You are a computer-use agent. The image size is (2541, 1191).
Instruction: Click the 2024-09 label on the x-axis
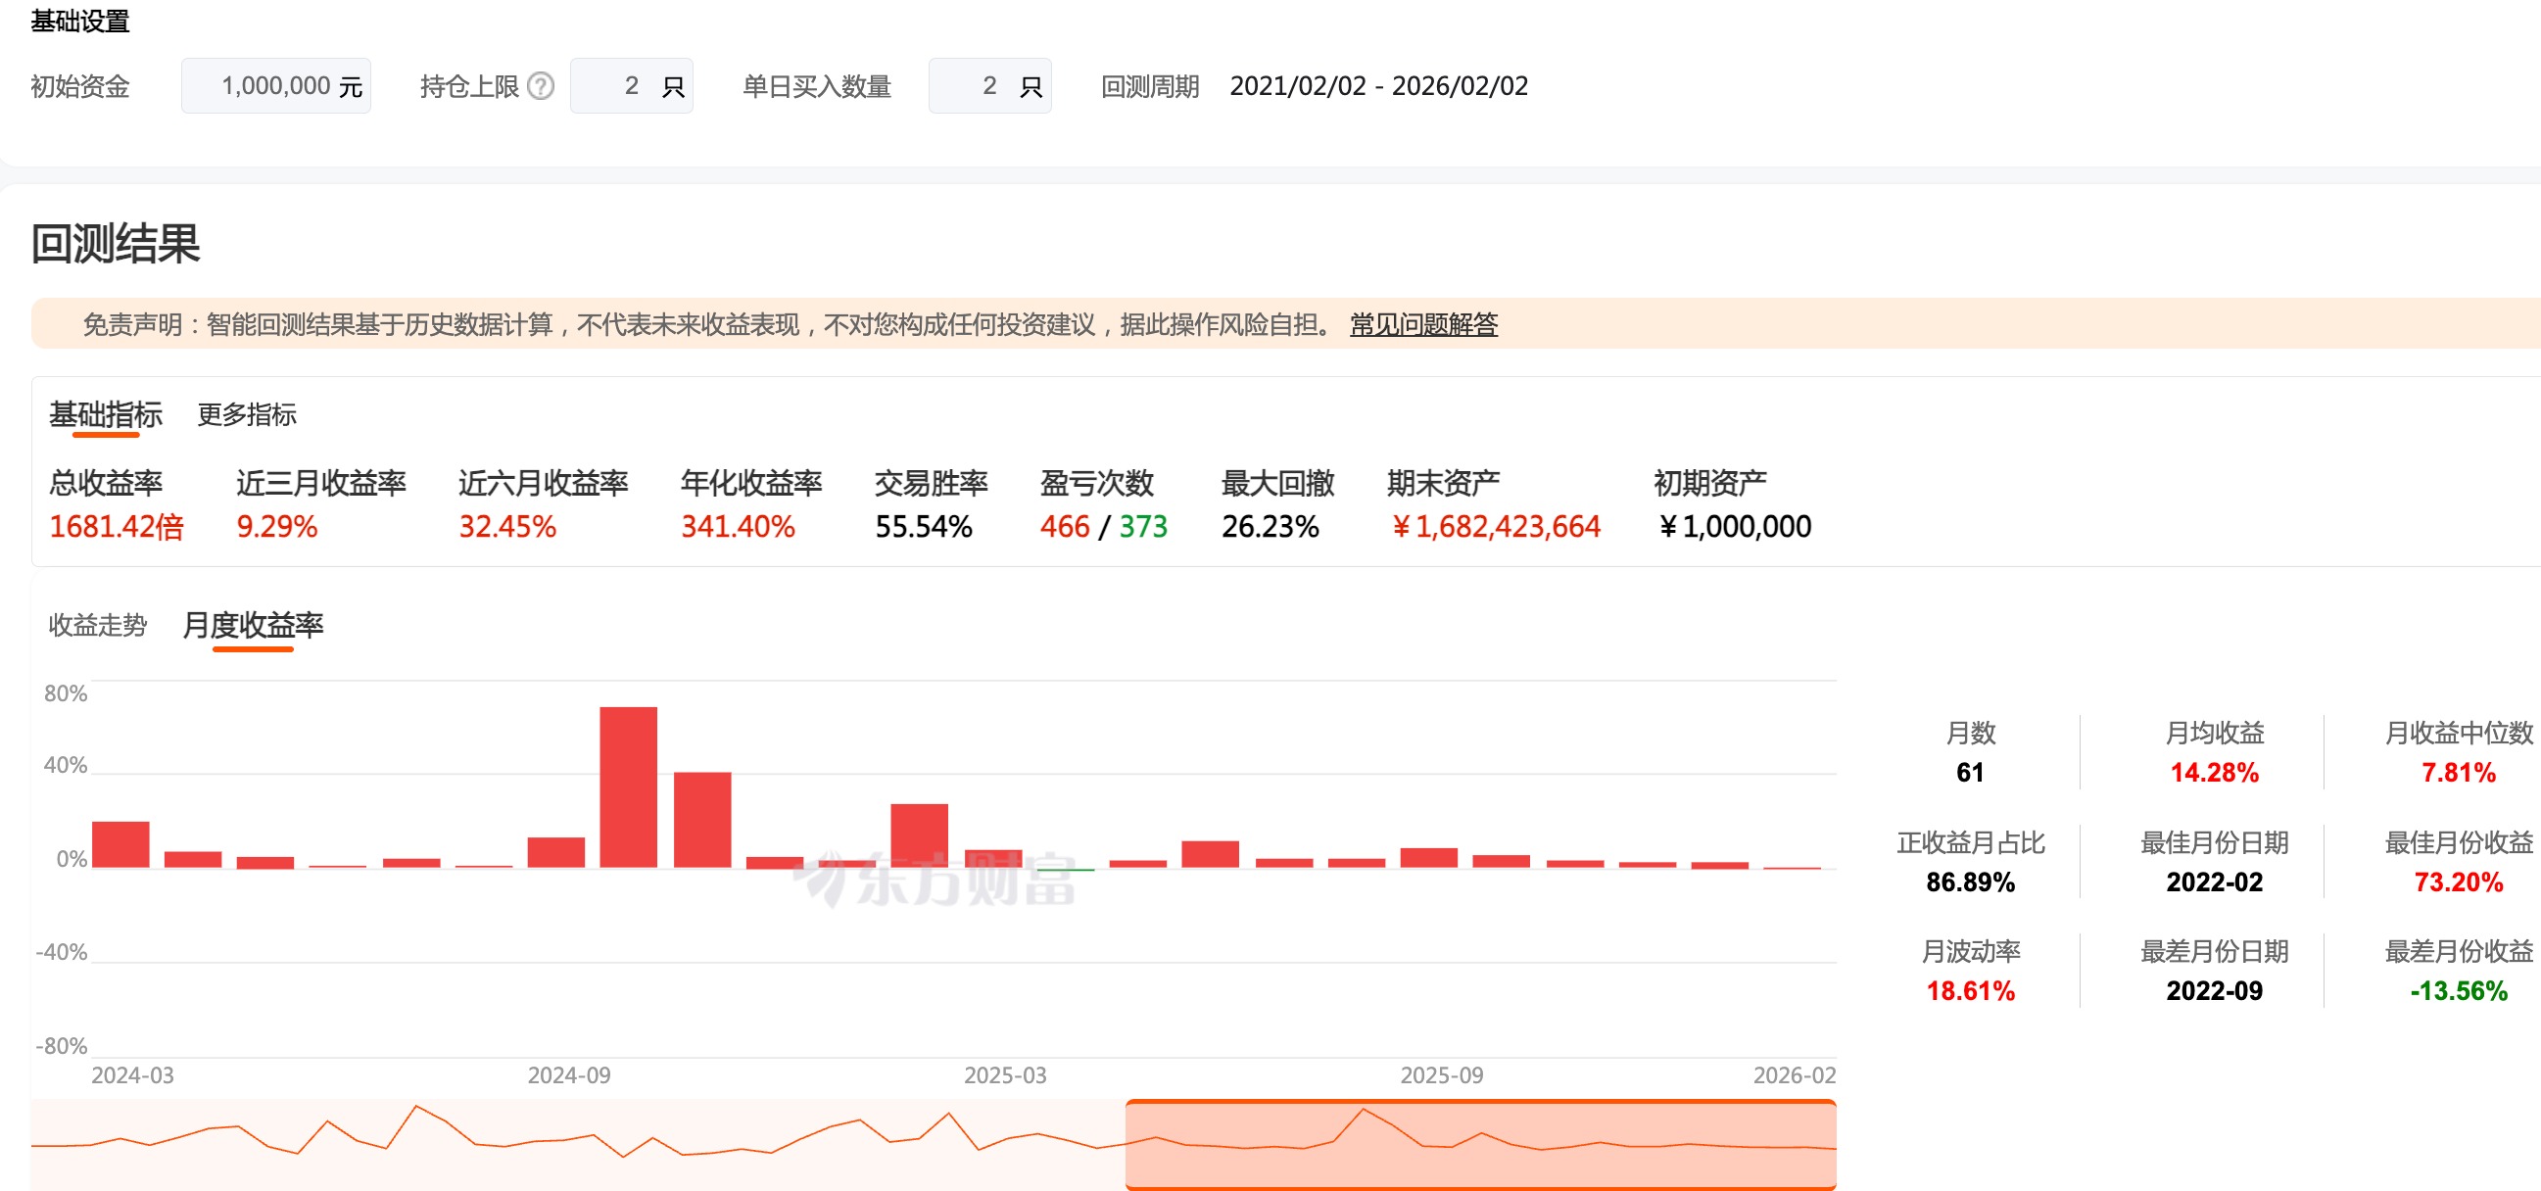coord(569,1074)
